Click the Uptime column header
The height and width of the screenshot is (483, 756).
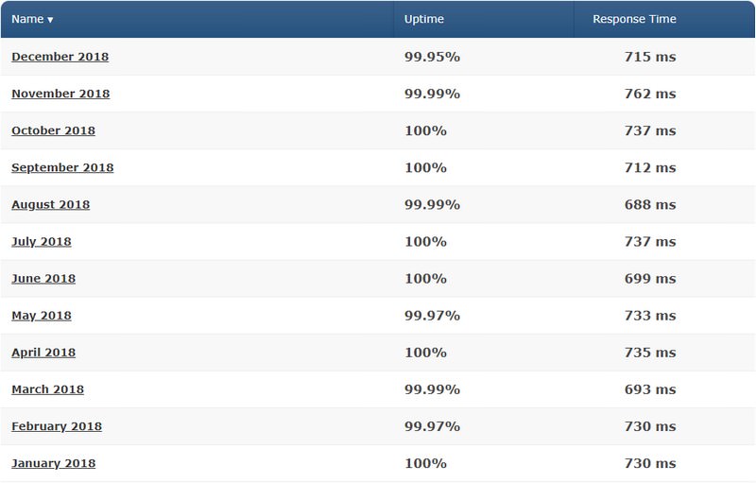pyautogui.click(x=424, y=19)
